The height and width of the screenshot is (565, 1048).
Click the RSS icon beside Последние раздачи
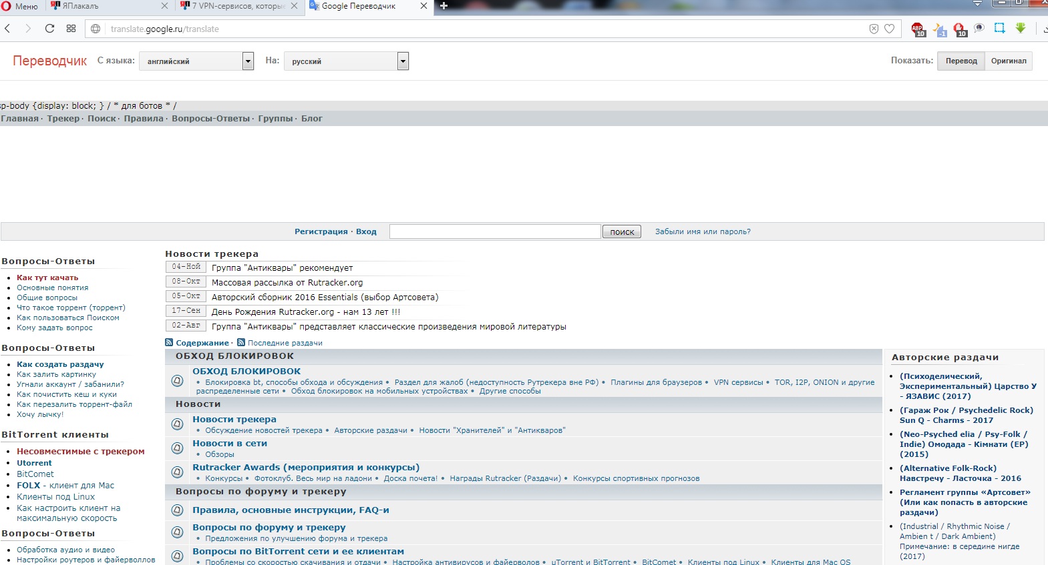pos(241,342)
